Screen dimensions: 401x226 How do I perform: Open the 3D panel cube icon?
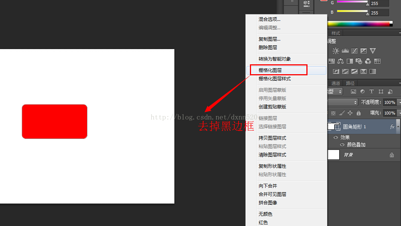pos(306,3)
